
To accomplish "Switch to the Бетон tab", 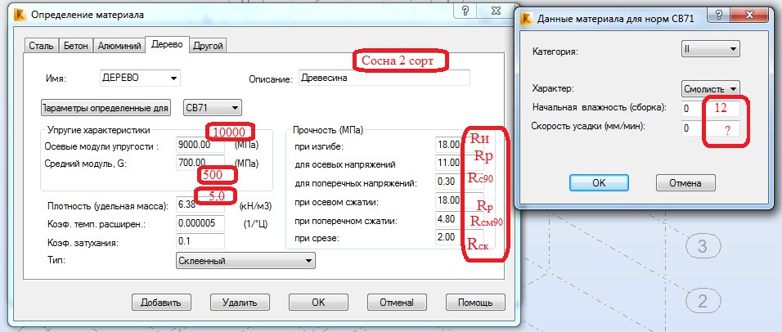I will (76, 45).
